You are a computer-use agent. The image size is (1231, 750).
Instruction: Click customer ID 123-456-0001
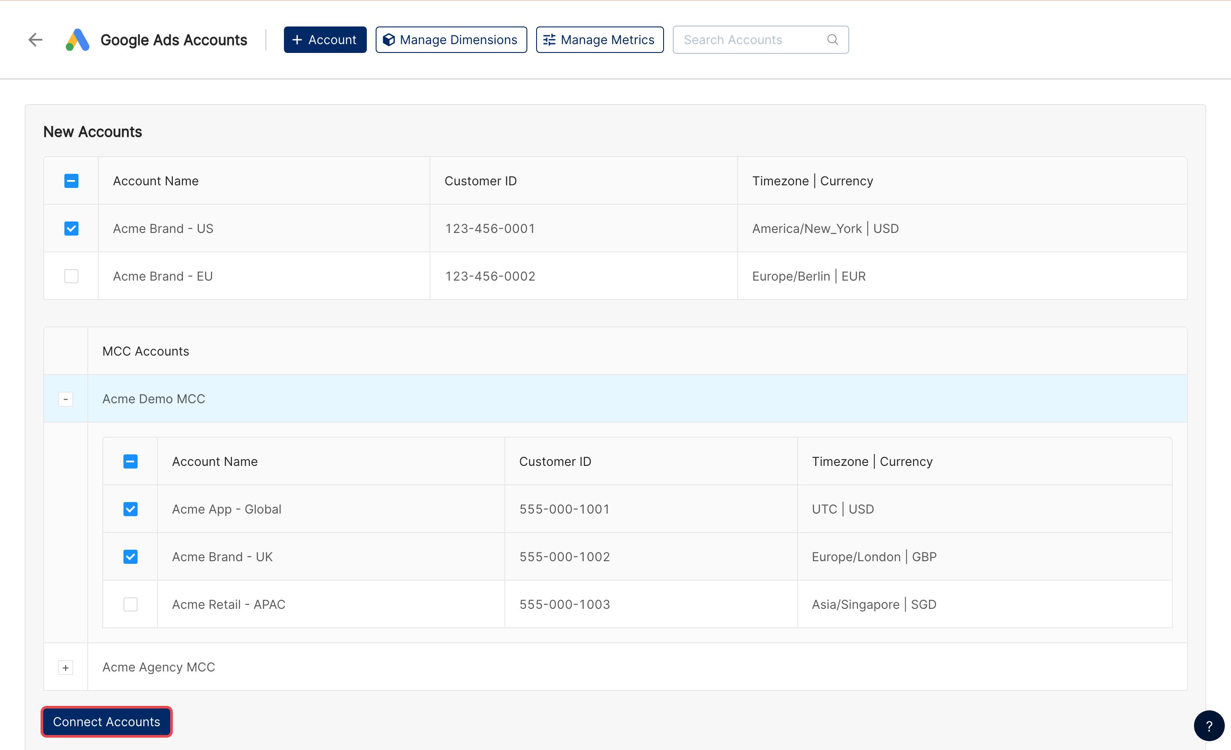coord(490,229)
